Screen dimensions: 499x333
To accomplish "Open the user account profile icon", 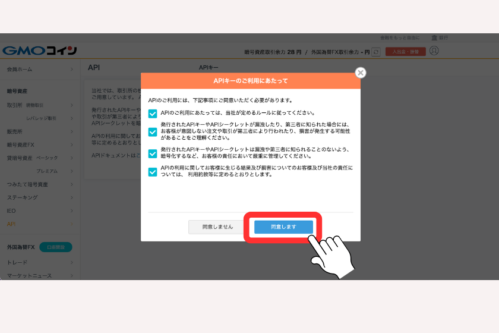I will pyautogui.click(x=434, y=51).
